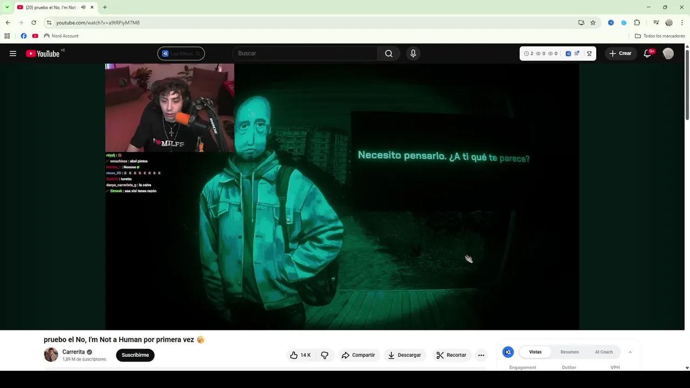690x388 pixels.
Task: Reload the page
Action: (33, 23)
